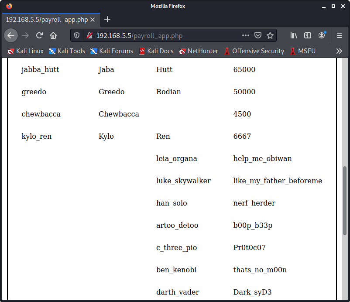This screenshot has height=302, width=350.
Task: Open the Offensive Security bookmark
Action: click(x=254, y=51)
